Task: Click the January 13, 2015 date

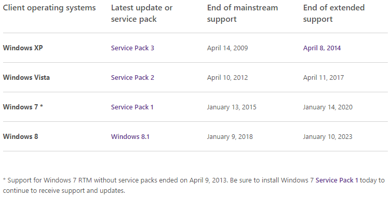Action: (x=232, y=107)
